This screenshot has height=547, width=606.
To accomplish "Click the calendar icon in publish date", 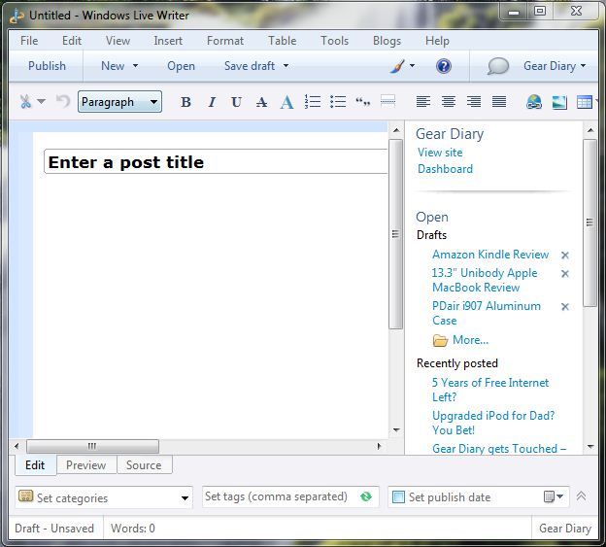I will click(549, 496).
